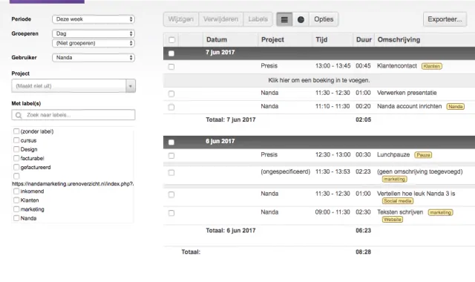
Task: Open the Opties menu
Action: tap(324, 19)
